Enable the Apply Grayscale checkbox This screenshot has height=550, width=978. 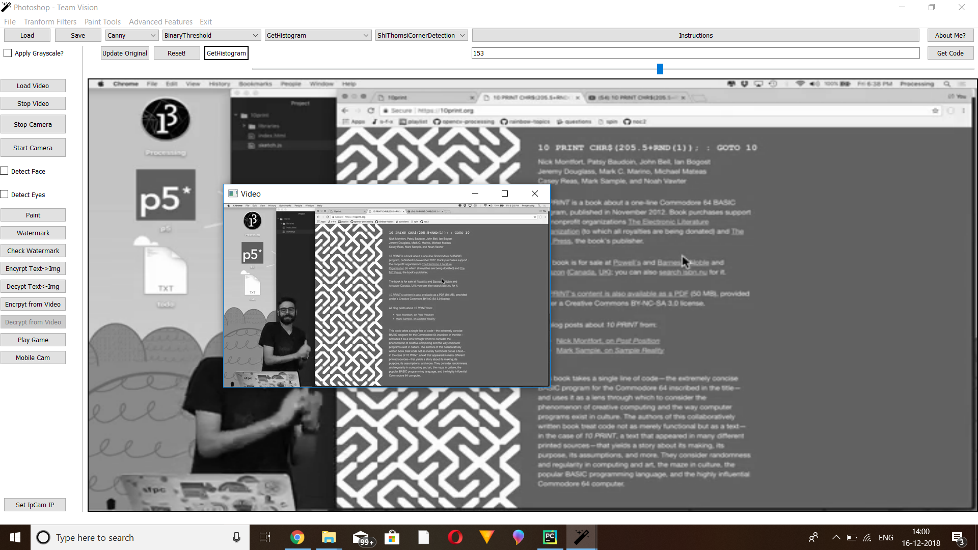click(8, 53)
